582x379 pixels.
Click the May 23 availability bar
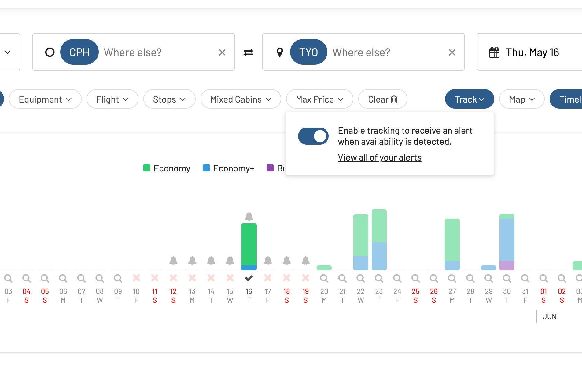[379, 240]
